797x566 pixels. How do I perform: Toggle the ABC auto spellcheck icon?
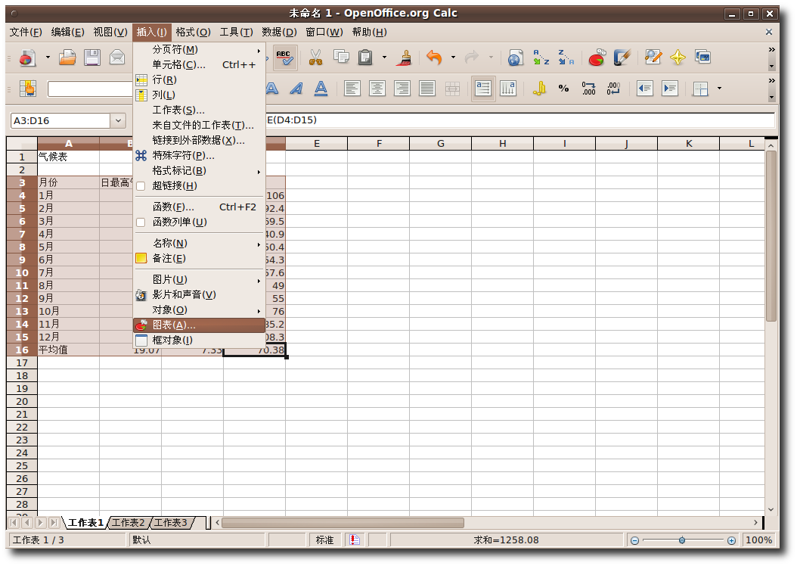coord(284,58)
